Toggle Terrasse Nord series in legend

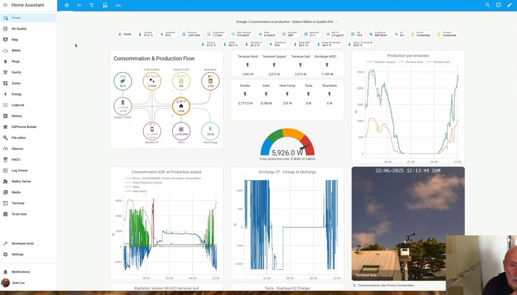[x=411, y=62]
